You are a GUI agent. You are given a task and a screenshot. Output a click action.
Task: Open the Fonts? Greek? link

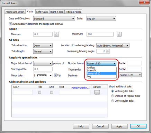[80, 88]
